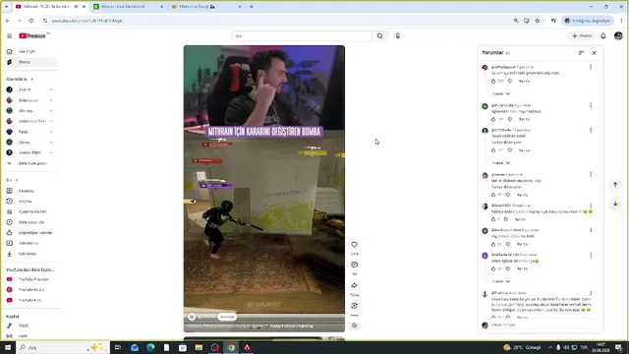This screenshot has width=629, height=354.
Task: Open YouTube Premium link in the sidebar
Action: [x=30, y=279]
